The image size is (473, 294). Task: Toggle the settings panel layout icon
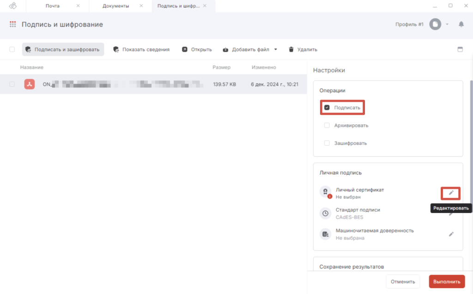point(460,49)
